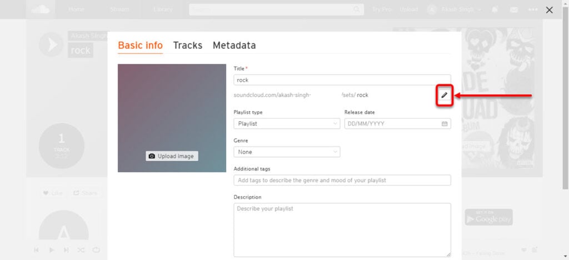Image resolution: width=569 pixels, height=260 pixels.
Task: Open the release date calendar icon
Action: click(x=444, y=124)
